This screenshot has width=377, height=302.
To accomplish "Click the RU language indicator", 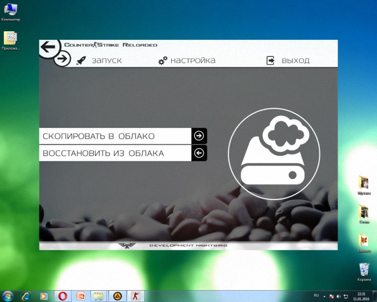I will pos(316,296).
